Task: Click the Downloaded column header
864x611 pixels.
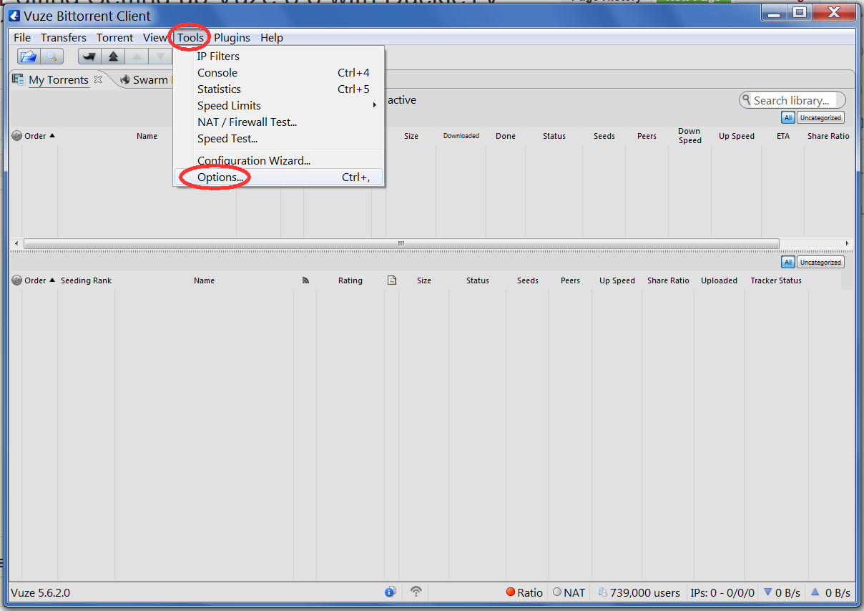Action: (x=461, y=136)
